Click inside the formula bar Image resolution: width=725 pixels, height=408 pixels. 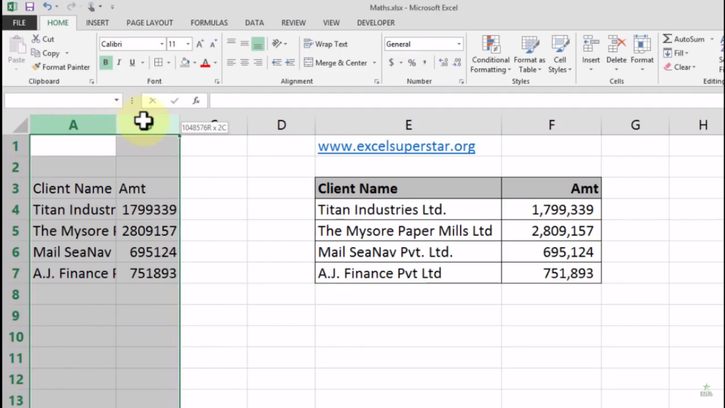coord(467,100)
